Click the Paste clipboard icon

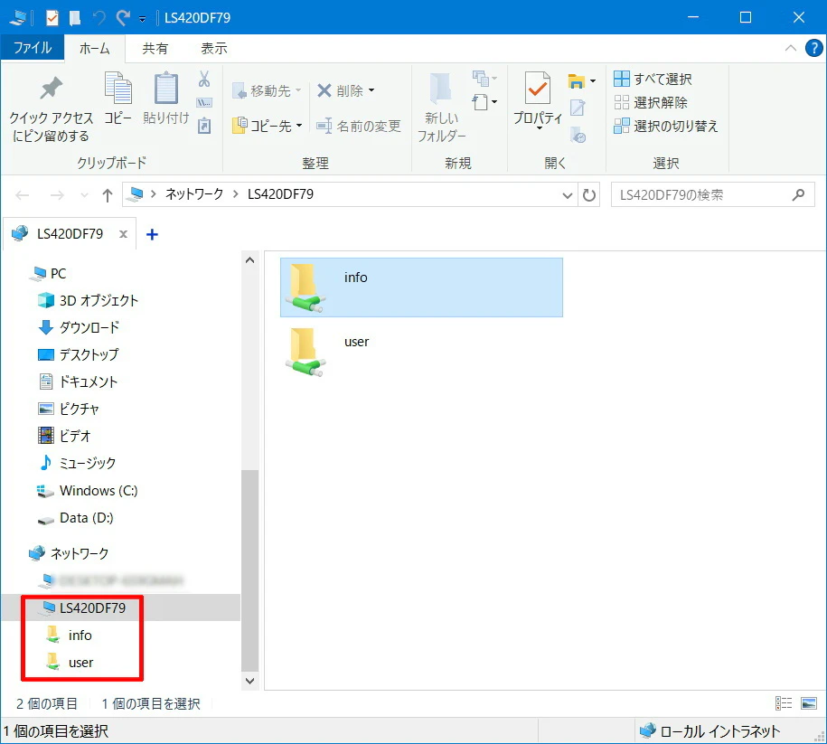point(165,88)
